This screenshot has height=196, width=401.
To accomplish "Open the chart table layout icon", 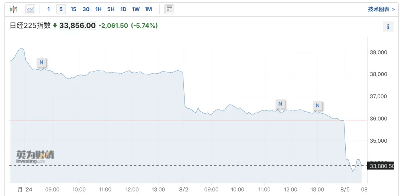I will click(169, 9).
